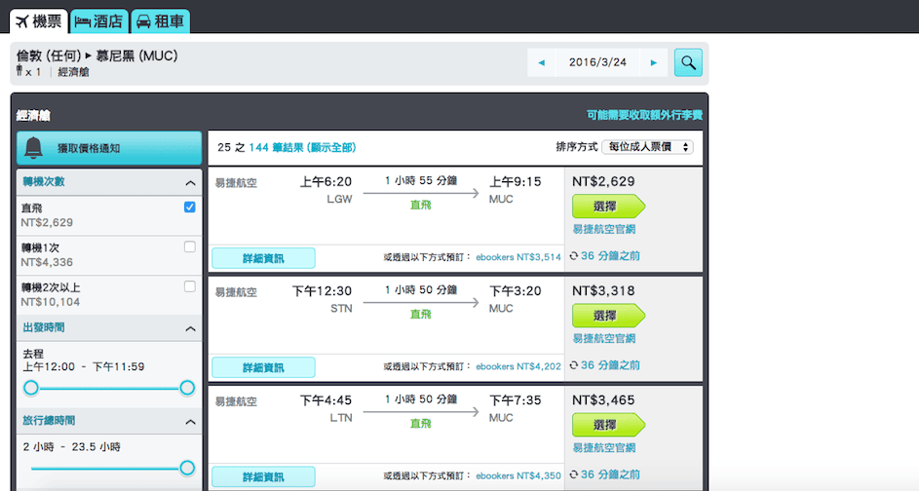
Task: Click 易捷航空官網 link under NT$3,465
Action: tap(604, 448)
